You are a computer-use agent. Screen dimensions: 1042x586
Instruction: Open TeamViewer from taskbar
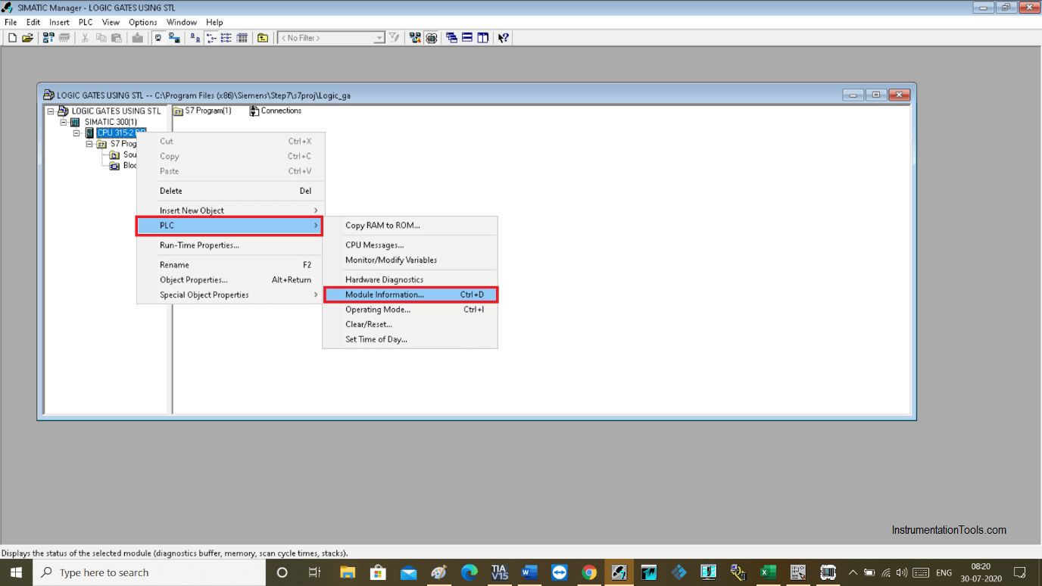(x=559, y=572)
